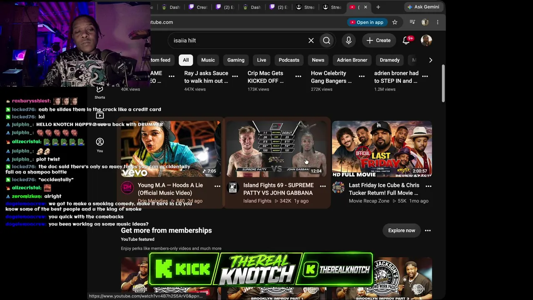Click the Create button
Screen dimensions: 533x300
(x=379, y=40)
